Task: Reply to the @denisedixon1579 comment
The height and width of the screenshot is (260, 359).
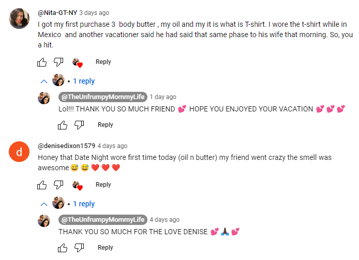Action: point(103,185)
